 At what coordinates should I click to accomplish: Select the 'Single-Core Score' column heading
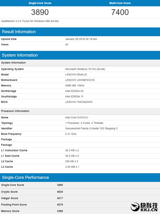(40, 3)
